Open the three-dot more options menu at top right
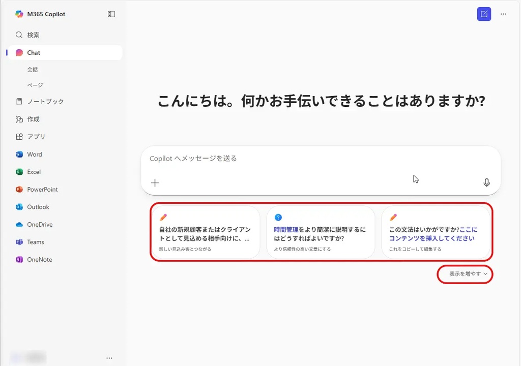521x366 pixels. point(503,14)
